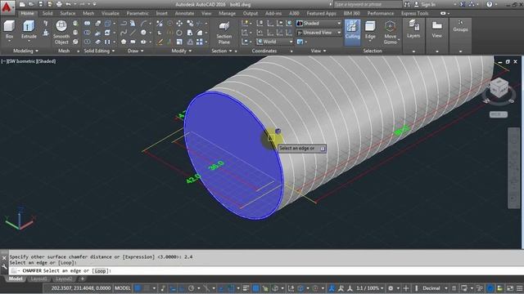The image size is (524, 294).
Task: Click the Loop option in command line
Action: tap(100, 271)
